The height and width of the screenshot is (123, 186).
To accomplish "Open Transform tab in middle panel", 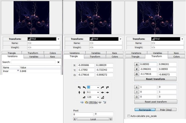I will [x=95, y=57].
